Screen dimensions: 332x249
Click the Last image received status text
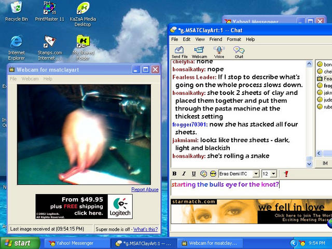click(x=47, y=229)
